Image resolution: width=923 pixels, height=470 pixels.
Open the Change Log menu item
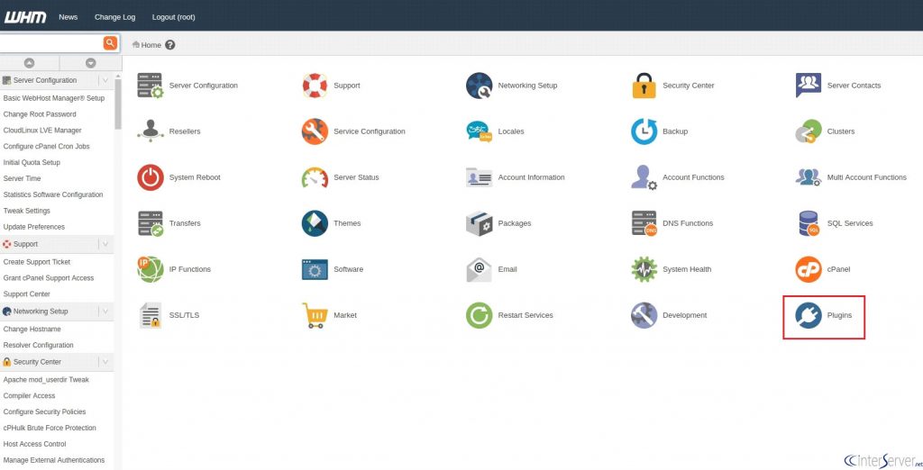(x=114, y=17)
